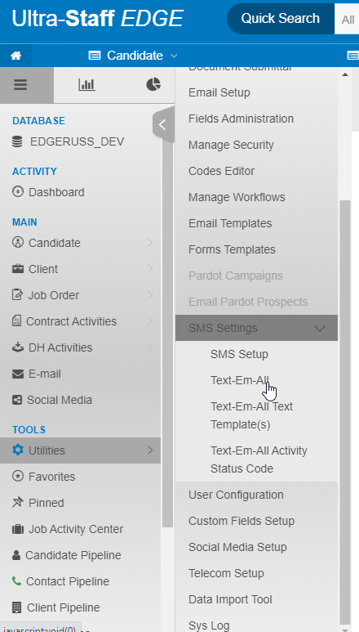Expand the Contract Activities submenu chevron
This screenshot has width=359, height=632.
tap(150, 320)
